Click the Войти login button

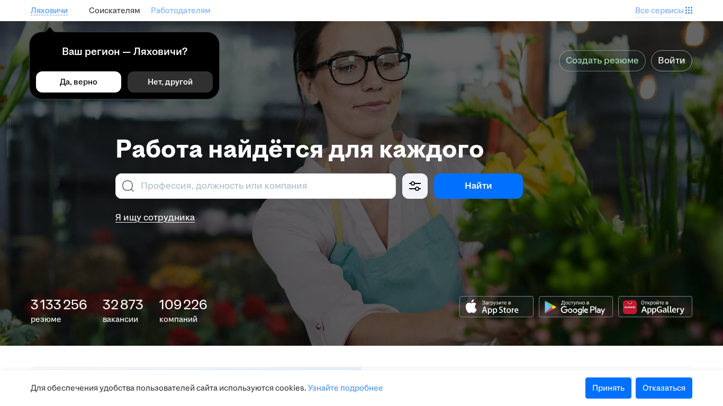(x=671, y=60)
